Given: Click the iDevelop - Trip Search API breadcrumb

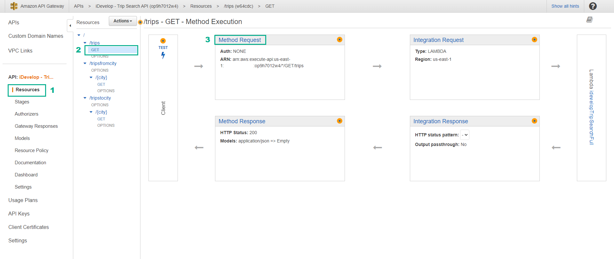Looking at the screenshot, I should 137,6.
